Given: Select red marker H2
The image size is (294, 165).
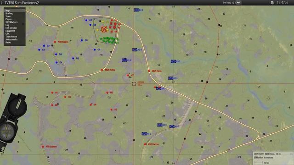Looking at the screenshot, I should click(x=52, y=105).
